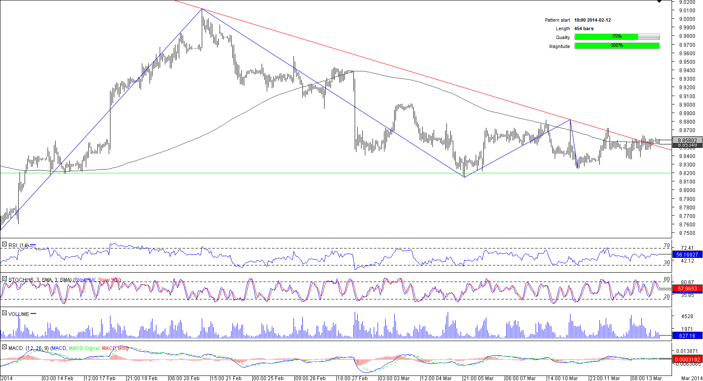Click the Pattern start date 18:00 2014-02-12
This screenshot has width=703, height=381.
click(x=592, y=20)
